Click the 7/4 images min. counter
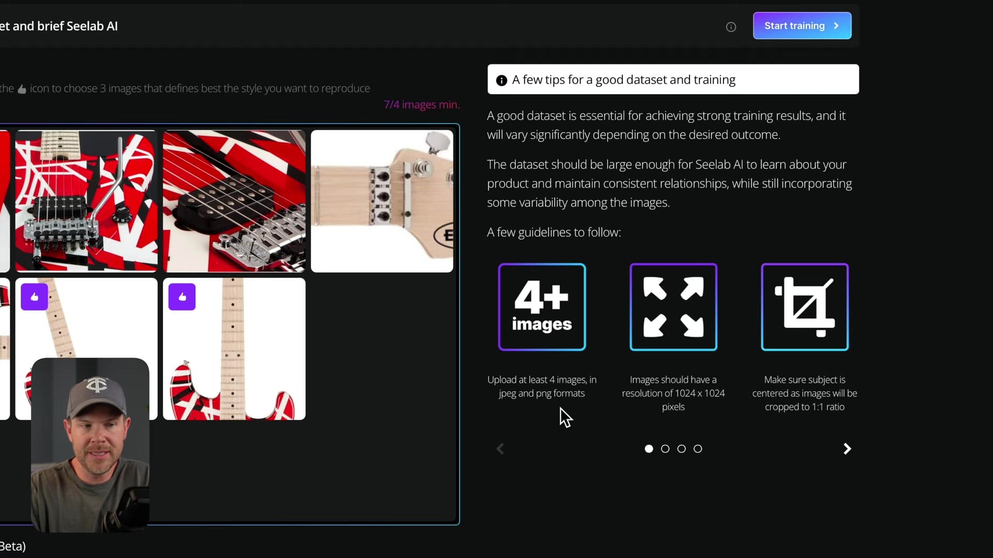 pos(422,104)
